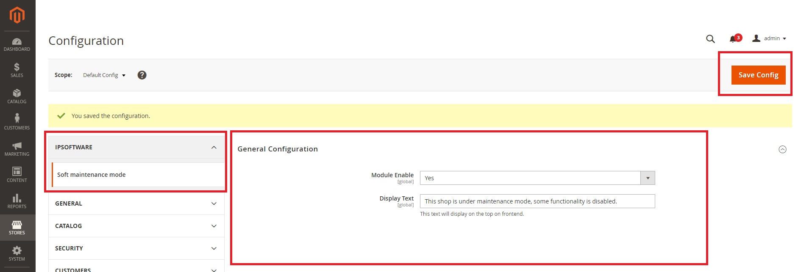801x272 pixels.
Task: Click the Configuration page title
Action: point(86,41)
